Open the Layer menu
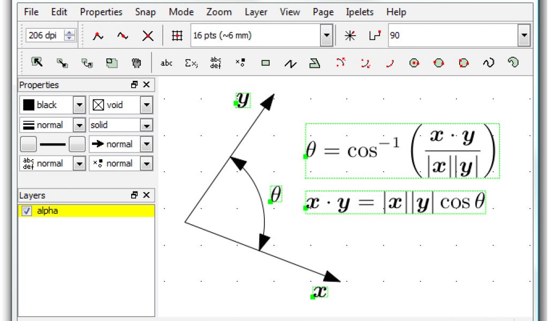The height and width of the screenshot is (321, 548). pyautogui.click(x=256, y=12)
